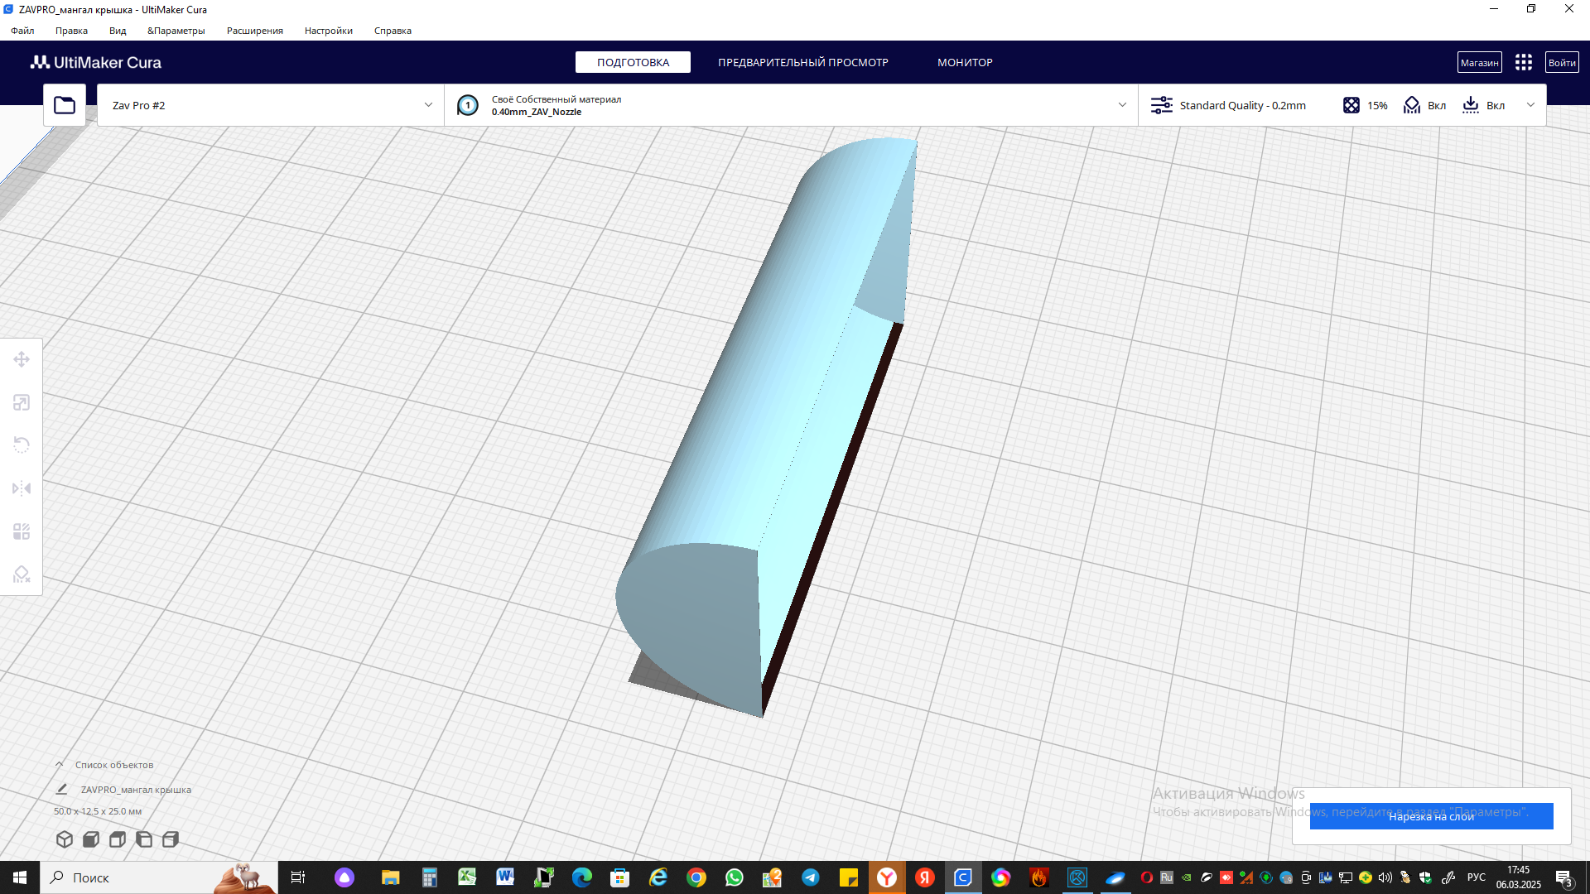
Task: Switch to ПРЕДВАРИТЕЛЬНЫЙ ПРОСМОТР tab
Action: tap(802, 63)
